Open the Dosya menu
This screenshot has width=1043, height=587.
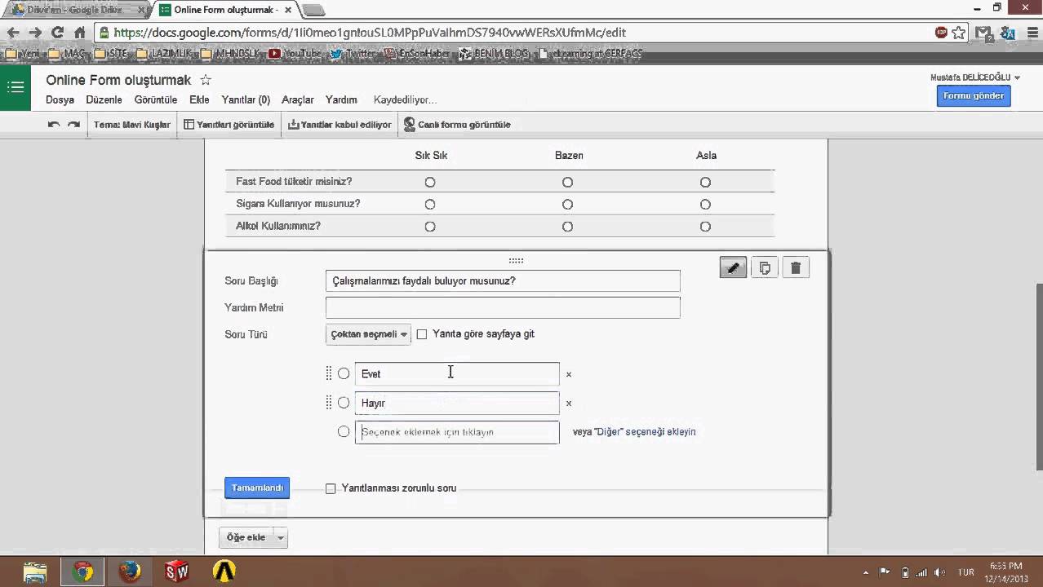[x=60, y=99]
